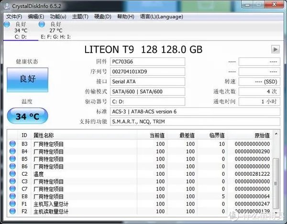Viewport: 287px width, 224px height.
Task: Click the serial number field 002704101XD9
Action: 147,72
